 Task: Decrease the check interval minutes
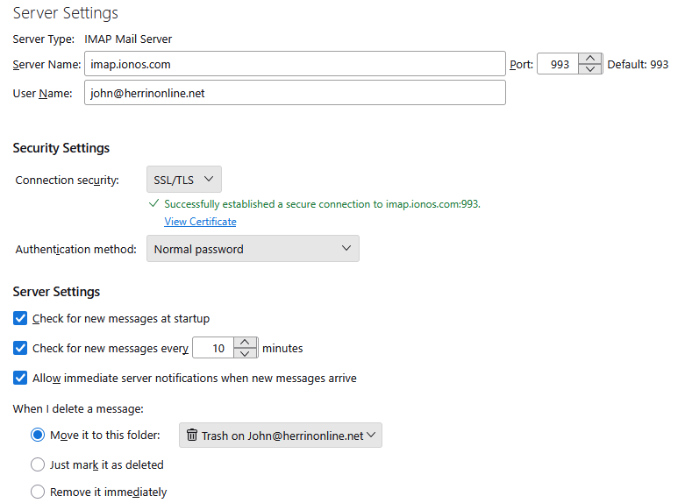(x=247, y=354)
